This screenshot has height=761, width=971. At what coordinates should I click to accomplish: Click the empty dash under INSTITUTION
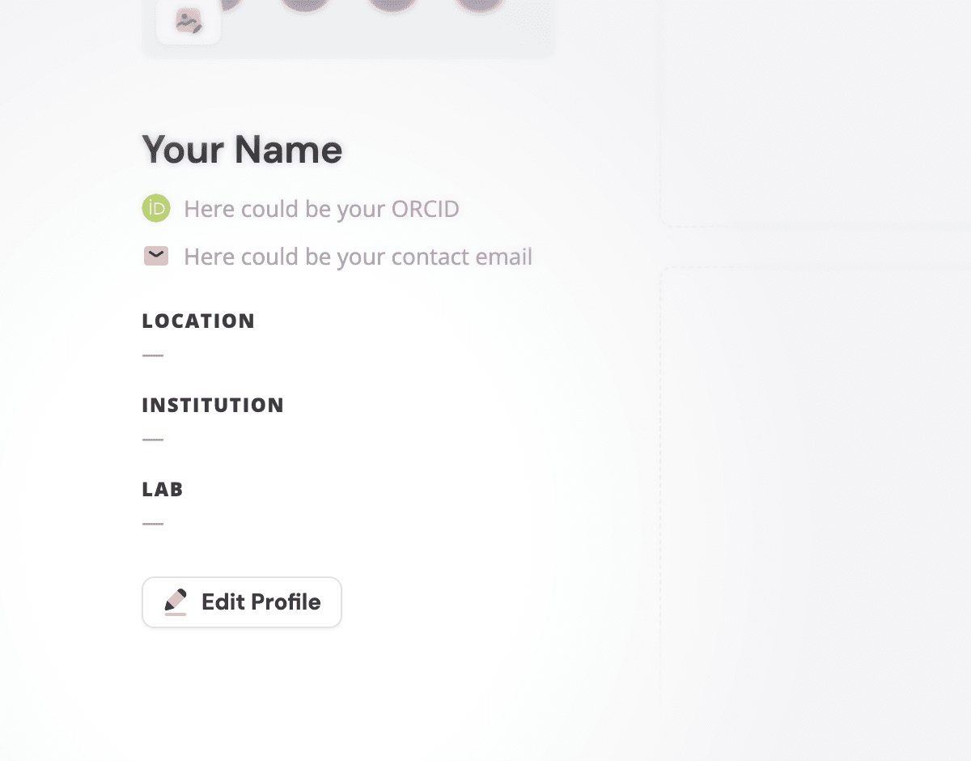coord(154,439)
